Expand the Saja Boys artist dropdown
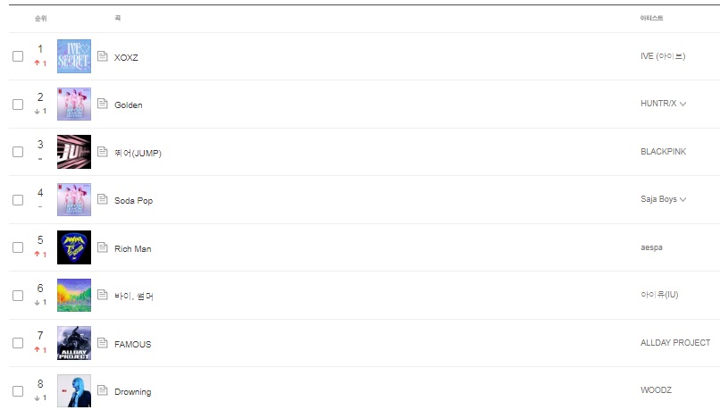720x410 pixels. click(682, 199)
